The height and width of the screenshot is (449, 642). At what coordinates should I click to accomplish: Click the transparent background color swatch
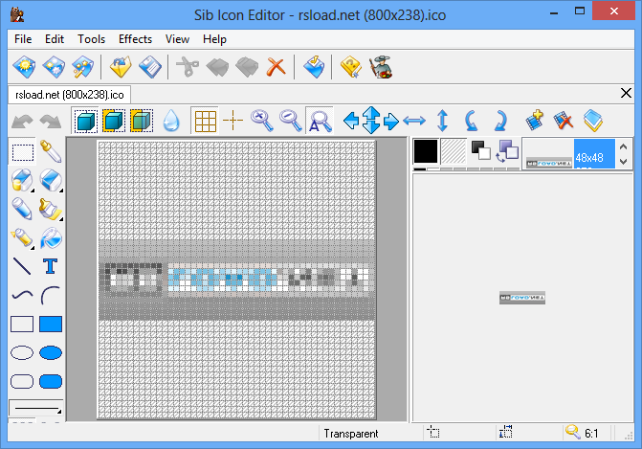click(454, 151)
